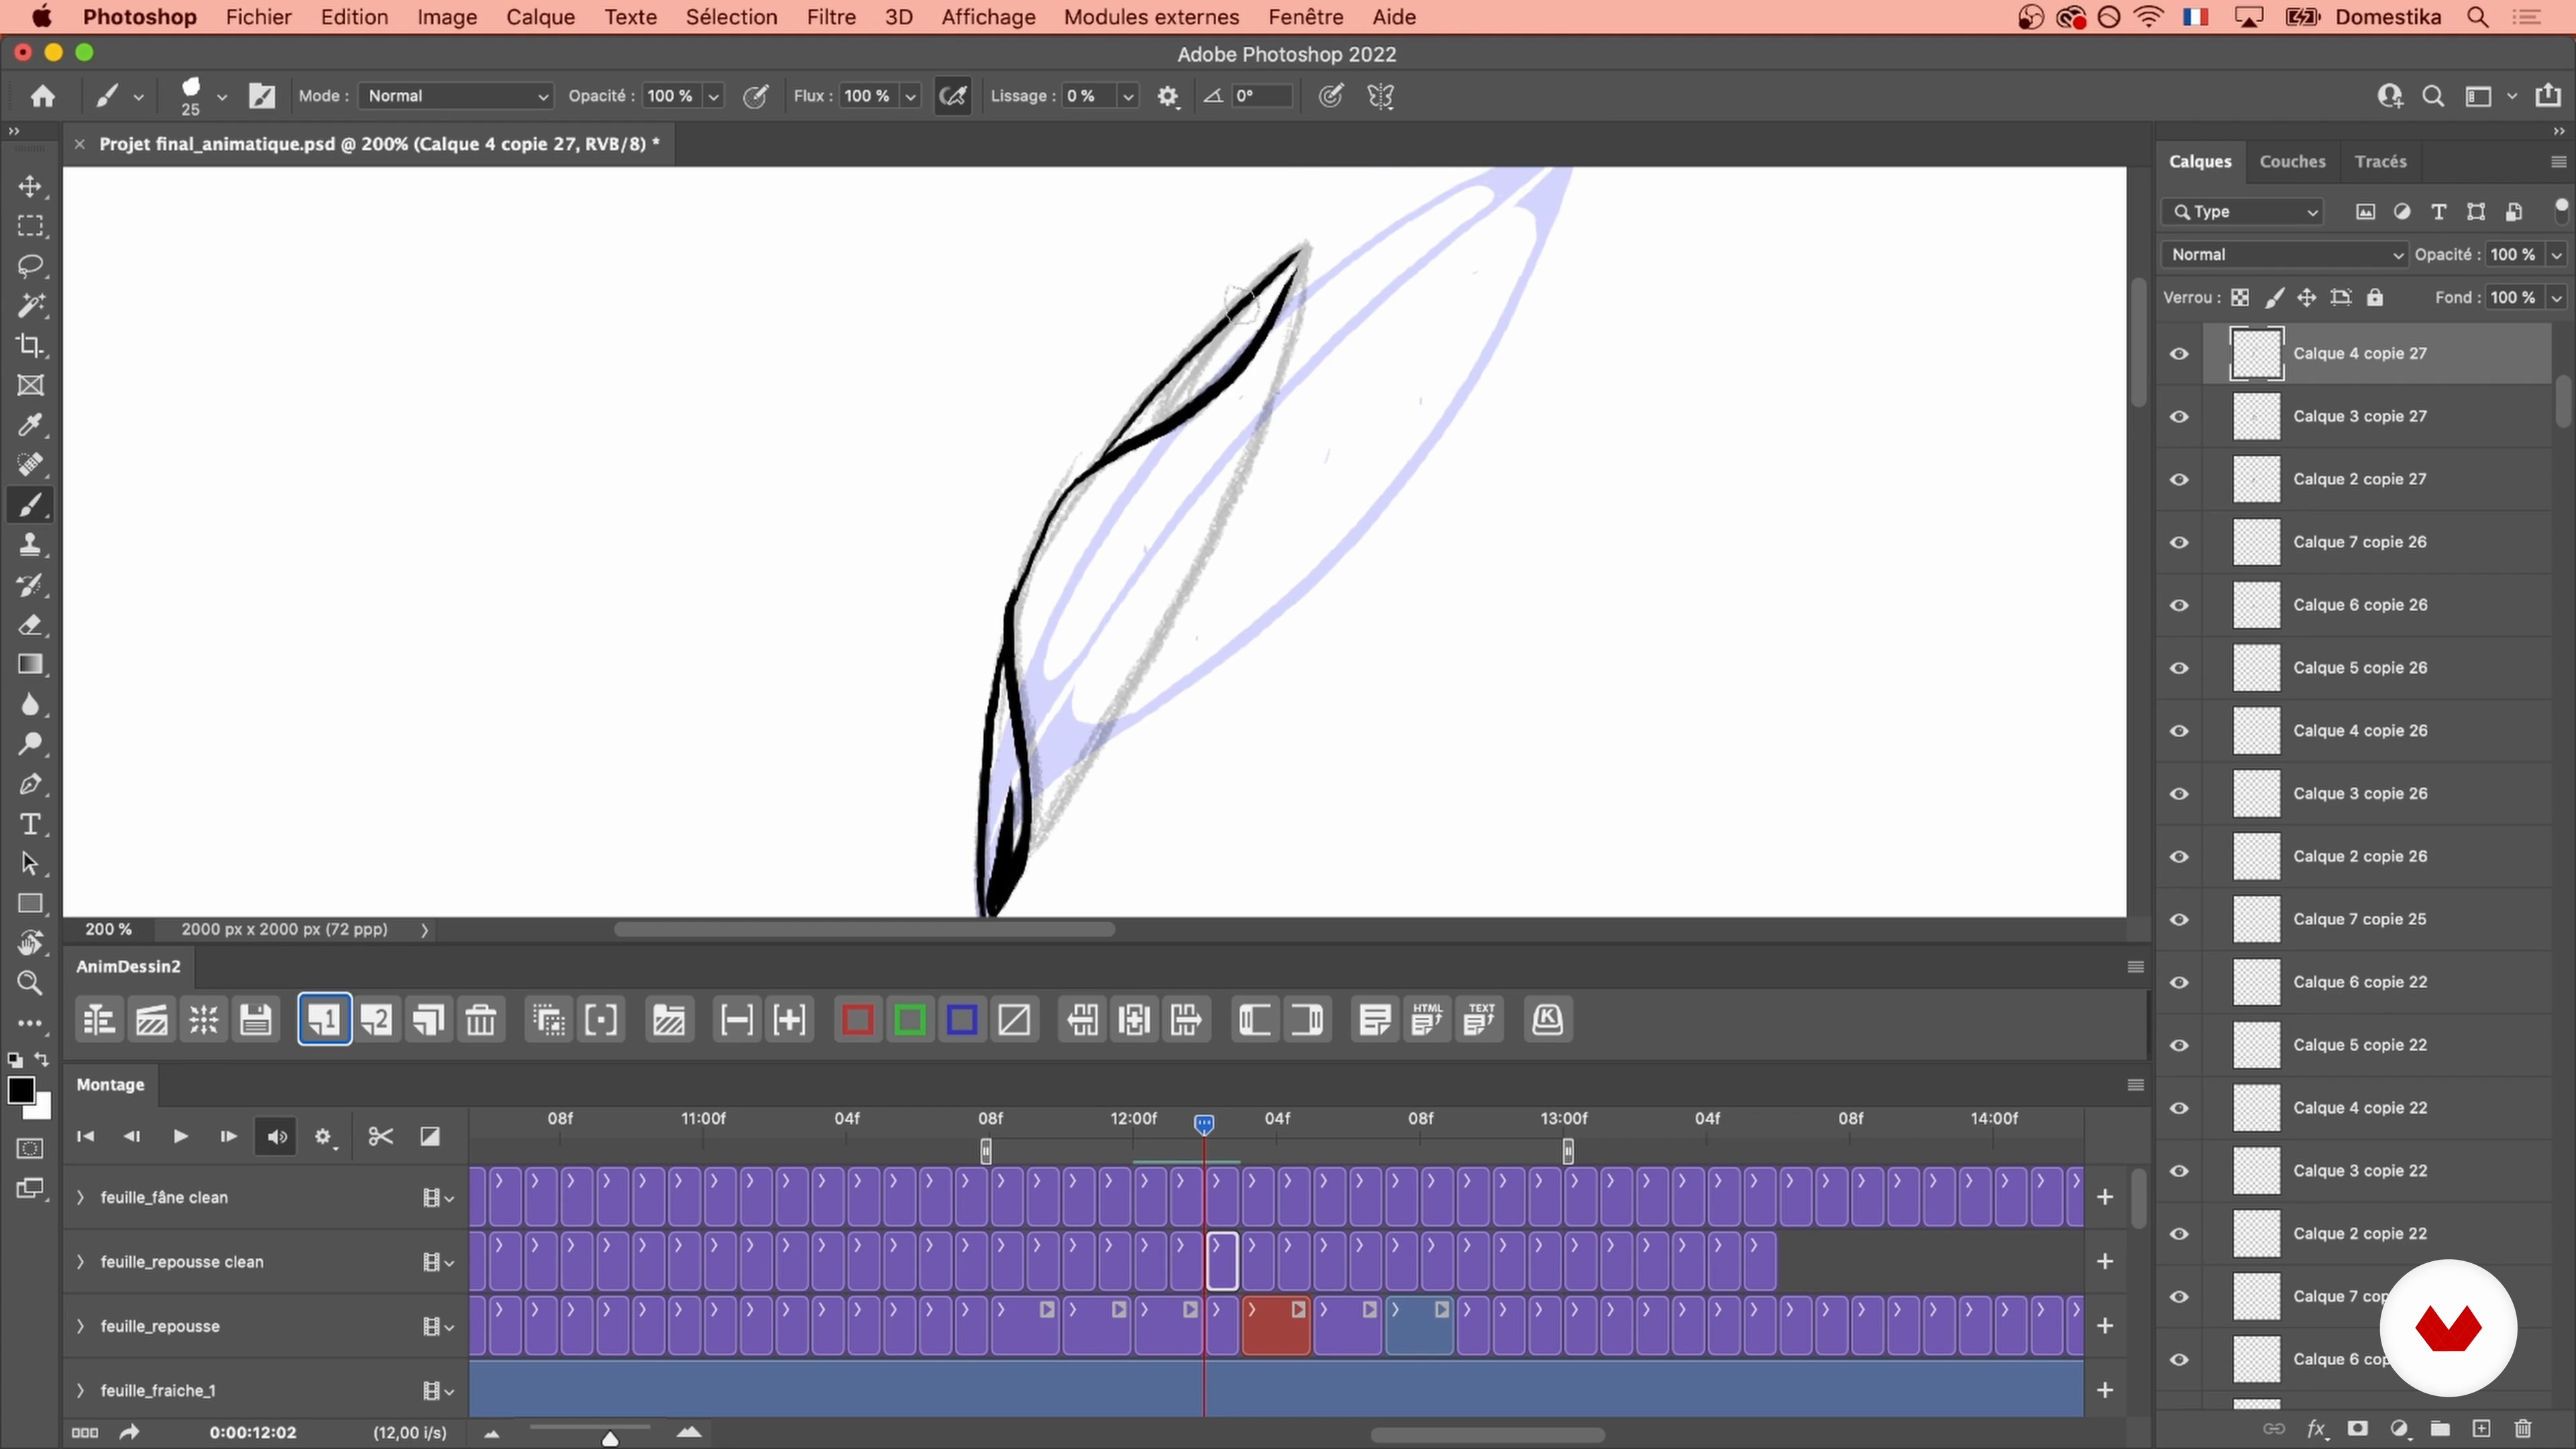This screenshot has width=2576, height=1449.
Task: Select the Lasso tool
Action: [30, 266]
